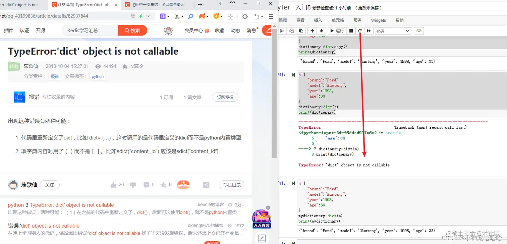Image resolution: width=507 pixels, height=244 pixels.
Task: Move the selected cell up
Action: (x=312, y=30)
